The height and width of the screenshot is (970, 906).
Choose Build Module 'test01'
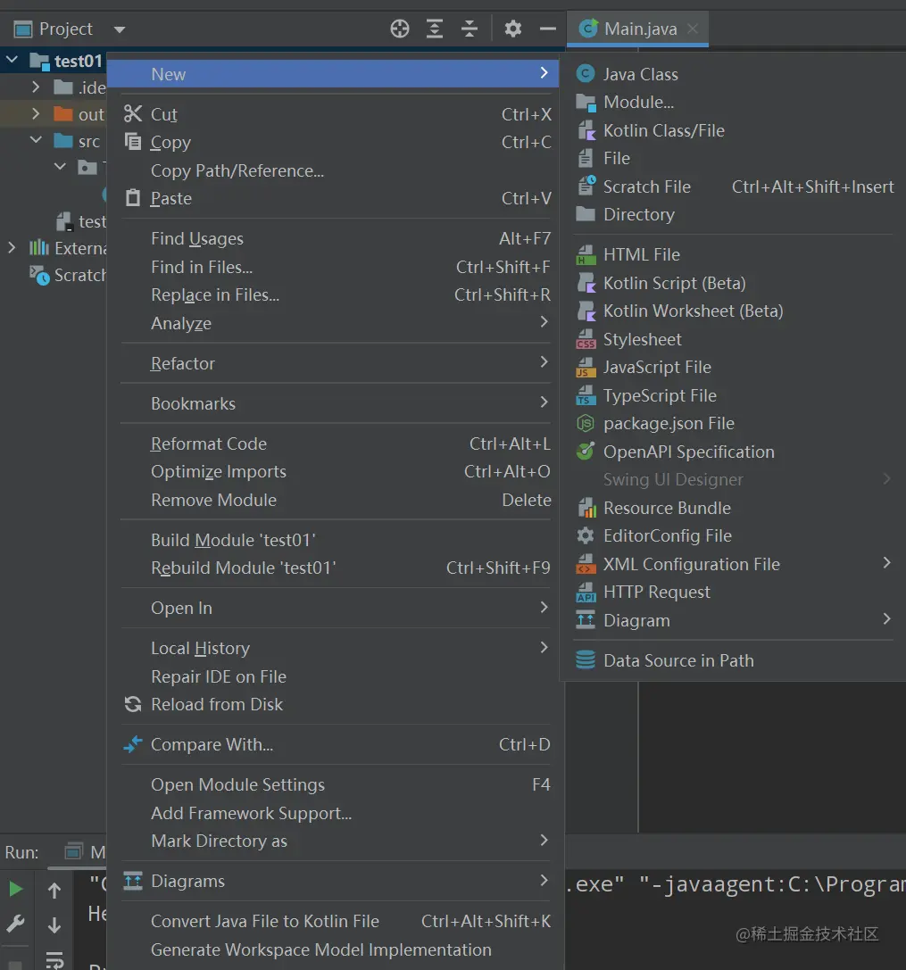pos(335,540)
